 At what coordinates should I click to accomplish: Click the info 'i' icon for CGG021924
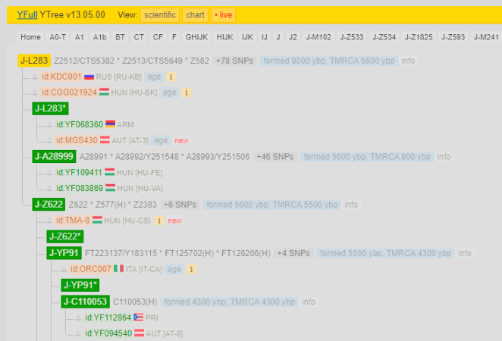pos(187,92)
